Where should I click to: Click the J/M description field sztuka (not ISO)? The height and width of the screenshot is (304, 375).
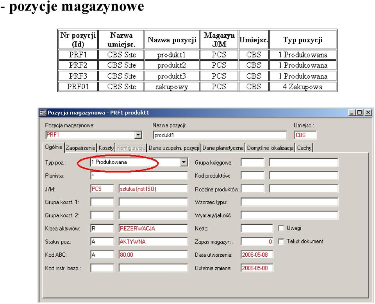(x=153, y=189)
